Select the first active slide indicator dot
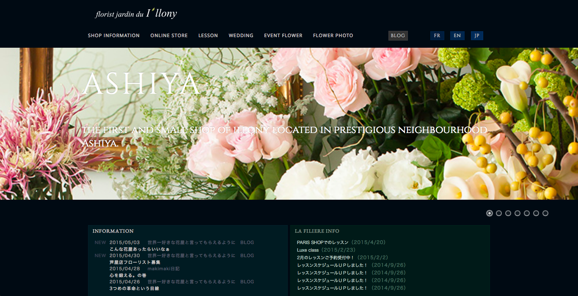578x296 pixels. pos(490,213)
